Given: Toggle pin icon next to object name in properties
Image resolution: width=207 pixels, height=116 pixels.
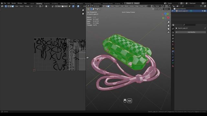Looking at the screenshot, I should pos(205,28).
